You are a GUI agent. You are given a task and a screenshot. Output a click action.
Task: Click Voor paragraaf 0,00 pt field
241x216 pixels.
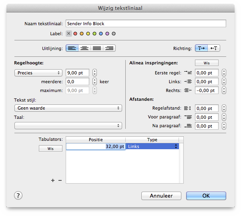tap(207, 117)
